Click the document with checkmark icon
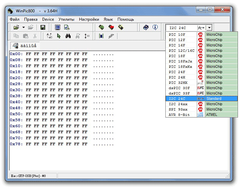240x188 pixels. (x=67, y=27)
